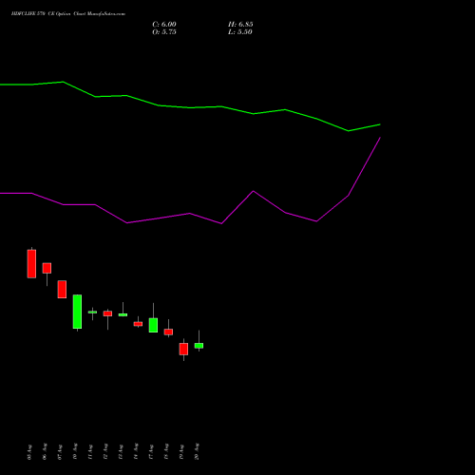475x475 pixels.
Task: Click the 06 Aug date label
Action: click(45, 452)
